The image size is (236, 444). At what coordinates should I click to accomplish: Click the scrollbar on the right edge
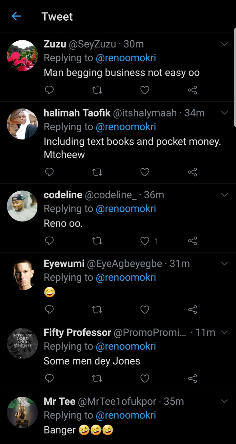234,77
